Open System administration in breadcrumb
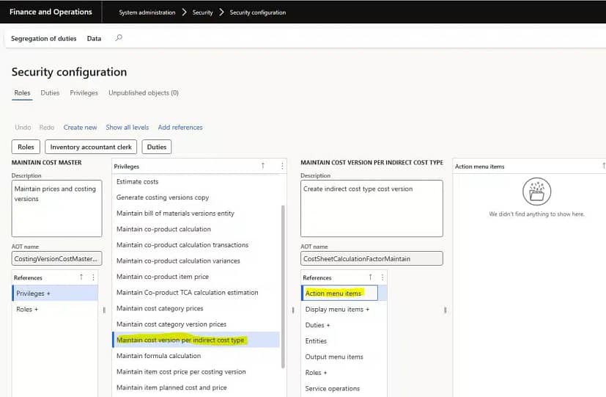This screenshot has width=606, height=397. (147, 12)
